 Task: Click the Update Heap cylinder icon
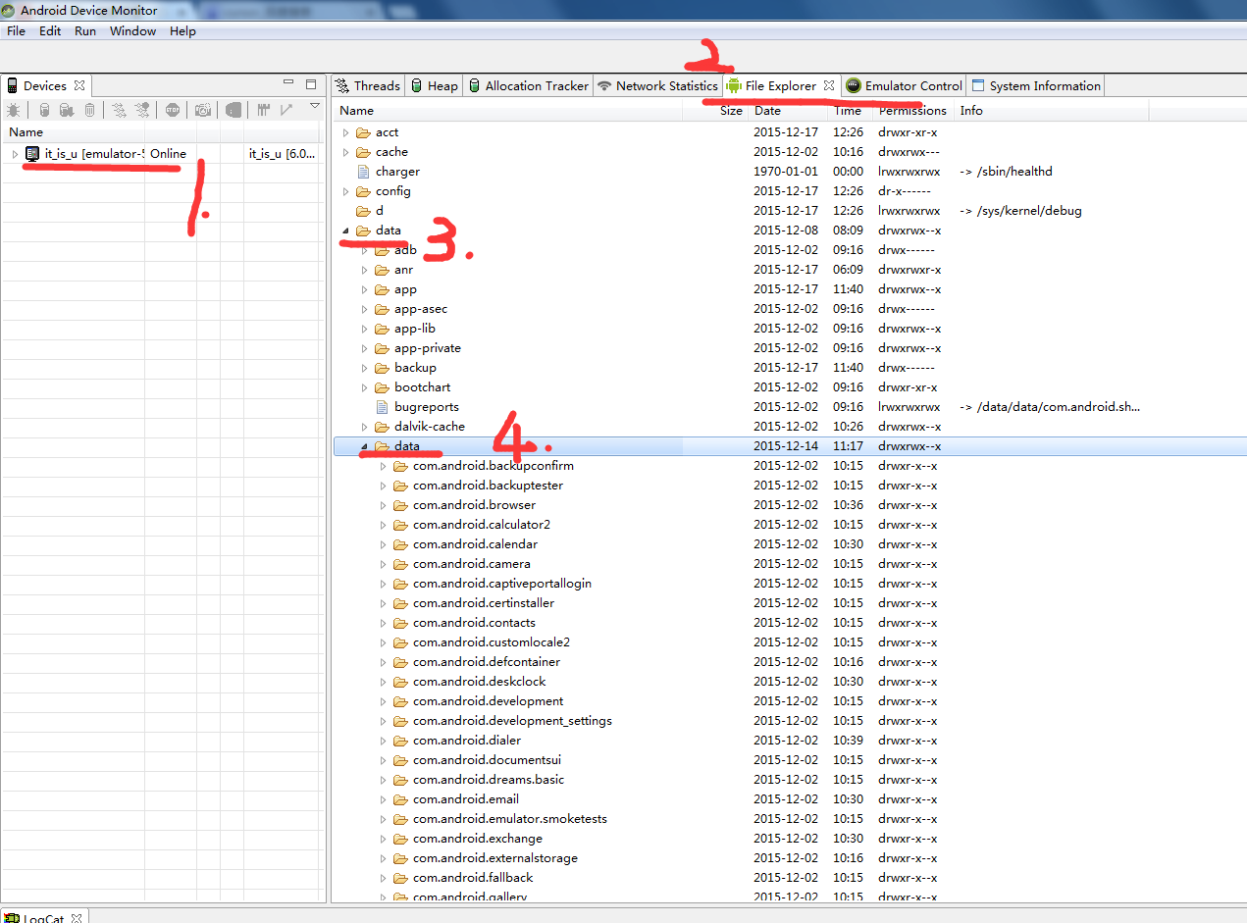point(44,110)
